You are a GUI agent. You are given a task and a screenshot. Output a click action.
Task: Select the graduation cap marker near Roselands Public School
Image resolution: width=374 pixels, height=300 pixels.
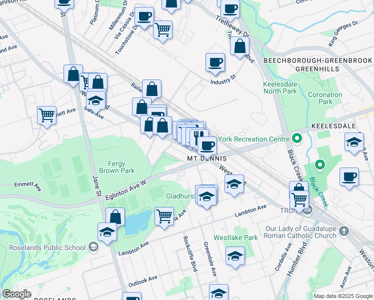coord(107,232)
